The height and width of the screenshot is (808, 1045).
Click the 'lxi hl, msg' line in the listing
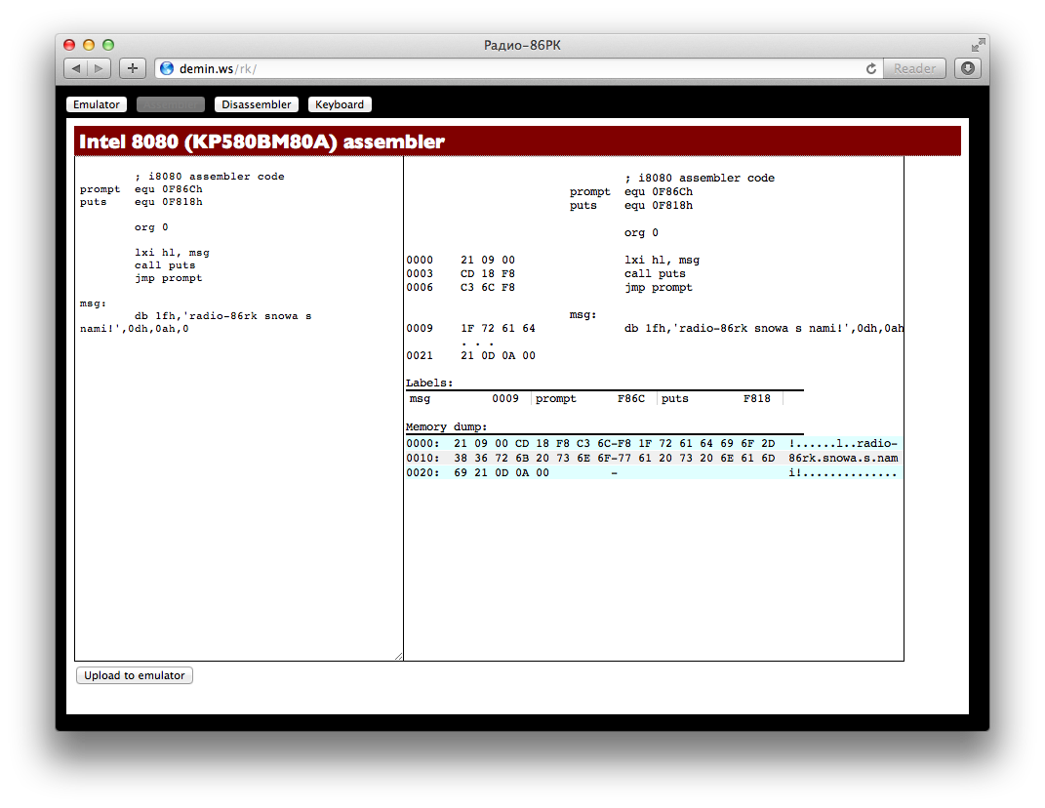point(662,260)
